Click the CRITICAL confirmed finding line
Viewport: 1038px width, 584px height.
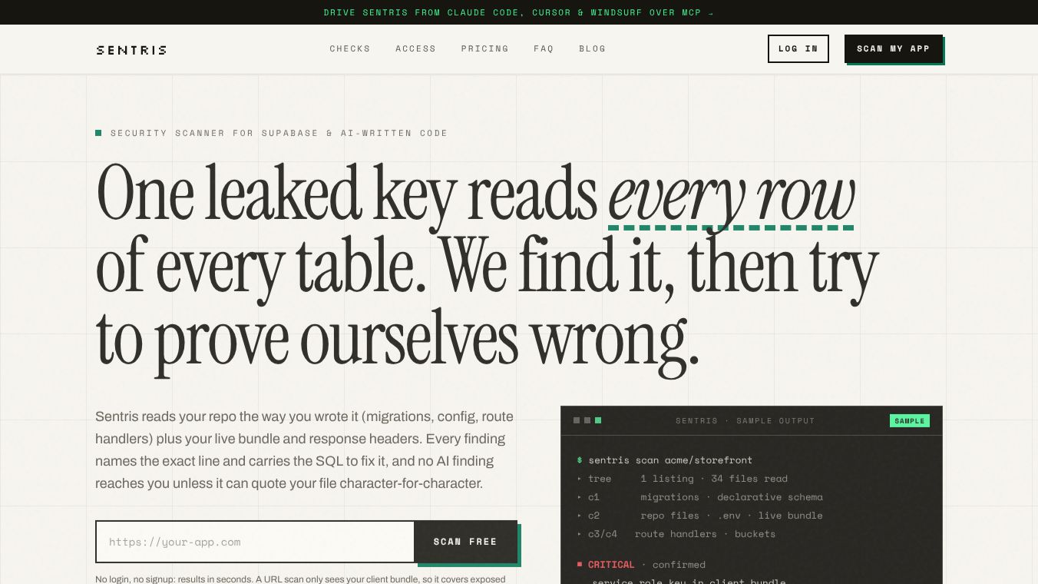pyautogui.click(x=641, y=565)
